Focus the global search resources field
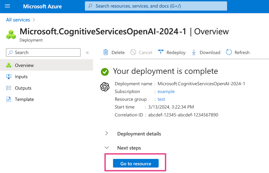 click(156, 6)
